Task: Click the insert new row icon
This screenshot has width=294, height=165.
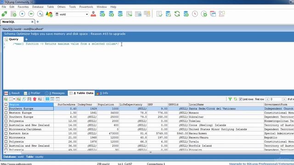Action: (x=18, y=99)
